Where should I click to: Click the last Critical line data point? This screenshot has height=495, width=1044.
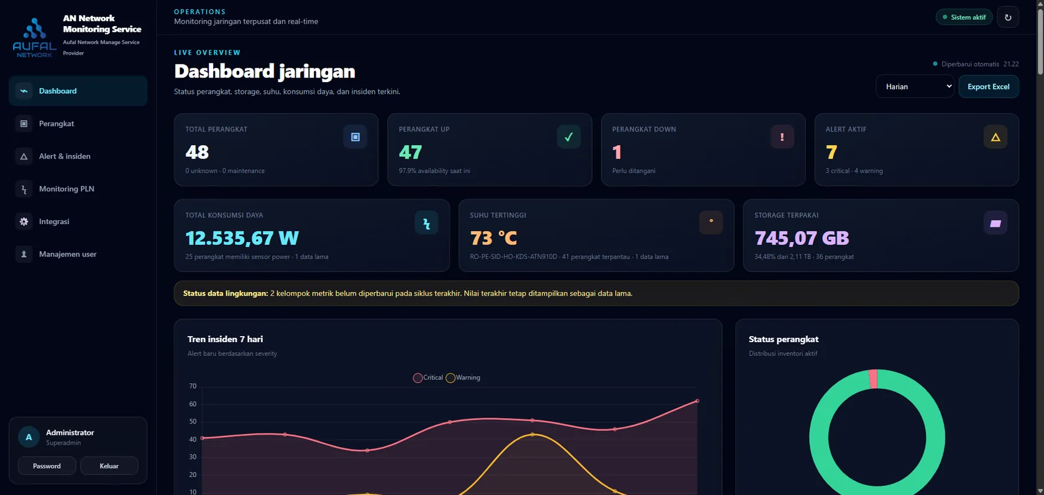click(x=697, y=401)
